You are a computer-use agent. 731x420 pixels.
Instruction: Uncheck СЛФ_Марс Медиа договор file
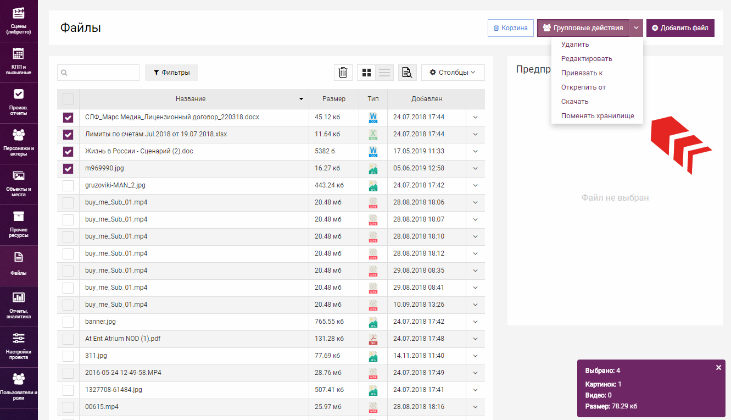tap(68, 117)
